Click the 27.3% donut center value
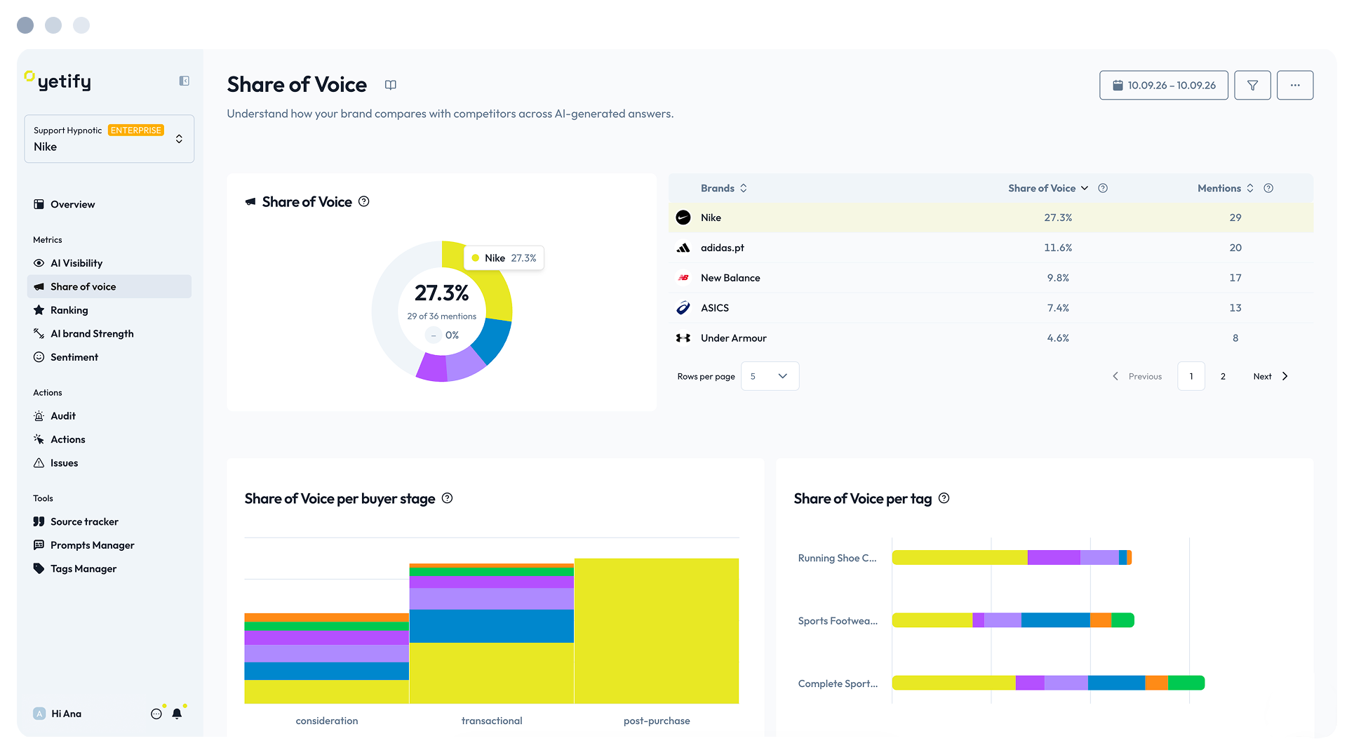The image size is (1354, 755). (441, 293)
